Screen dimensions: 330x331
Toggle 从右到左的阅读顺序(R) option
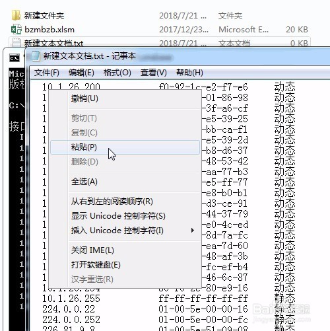pyautogui.click(x=125, y=202)
